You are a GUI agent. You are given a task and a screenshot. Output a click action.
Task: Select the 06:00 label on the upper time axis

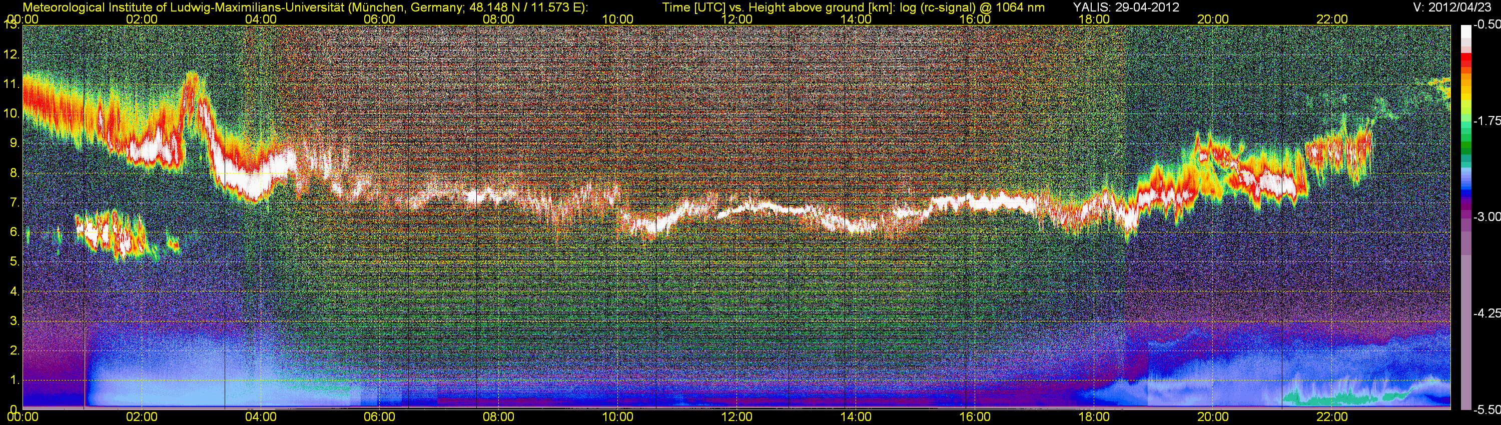(380, 19)
